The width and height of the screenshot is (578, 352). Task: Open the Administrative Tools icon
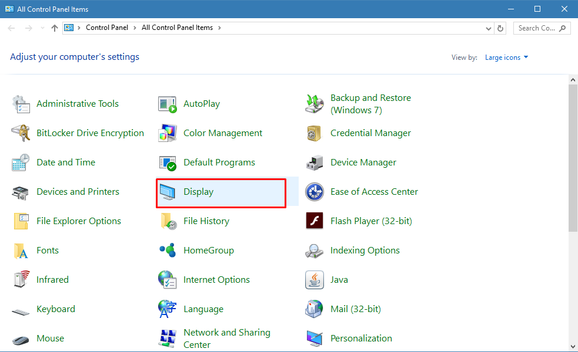21,104
